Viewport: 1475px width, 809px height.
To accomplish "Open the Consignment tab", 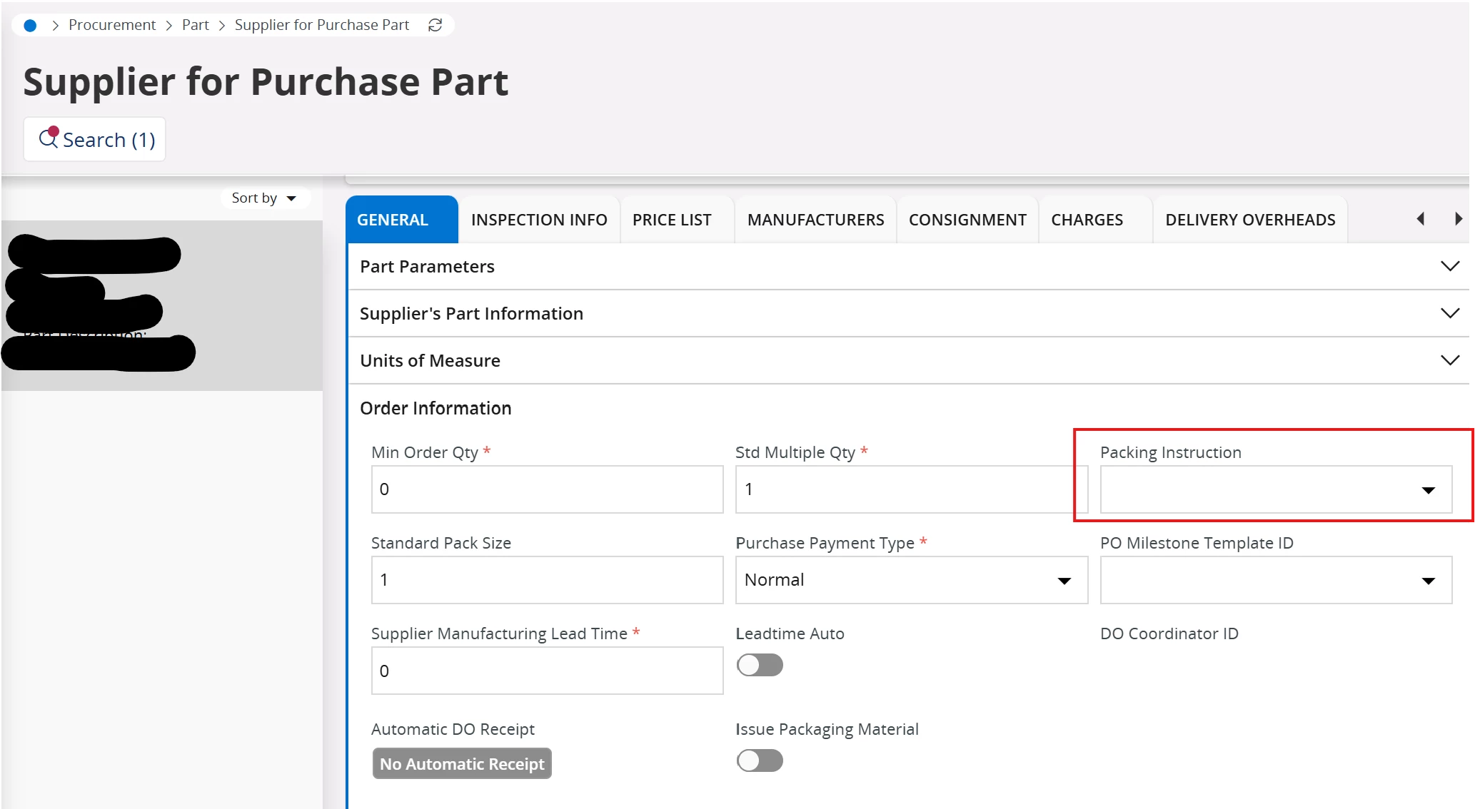I will 967,220.
